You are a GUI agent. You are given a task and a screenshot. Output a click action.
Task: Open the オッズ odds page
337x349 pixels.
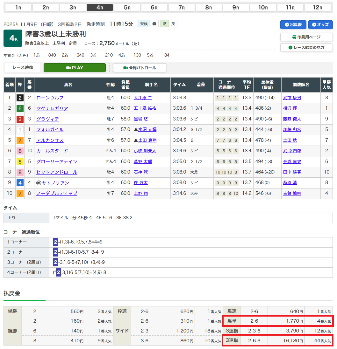pos(320,25)
